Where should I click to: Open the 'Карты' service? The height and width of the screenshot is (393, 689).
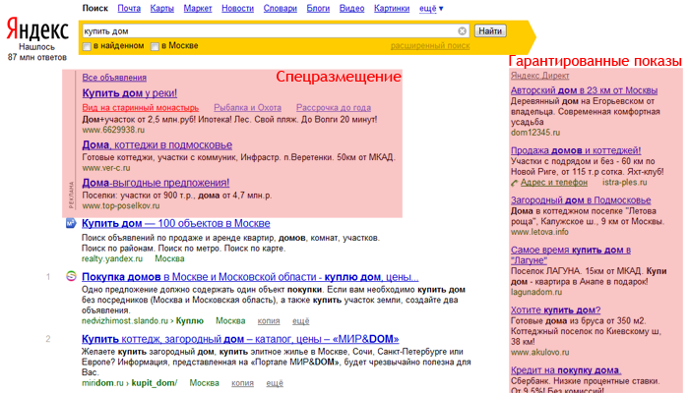click(x=161, y=8)
